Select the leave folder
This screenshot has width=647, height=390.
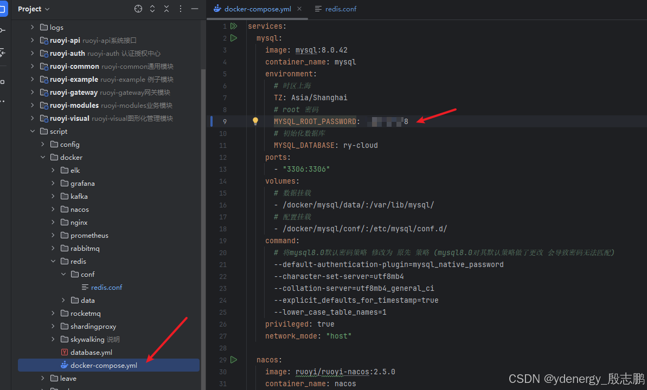click(63, 378)
